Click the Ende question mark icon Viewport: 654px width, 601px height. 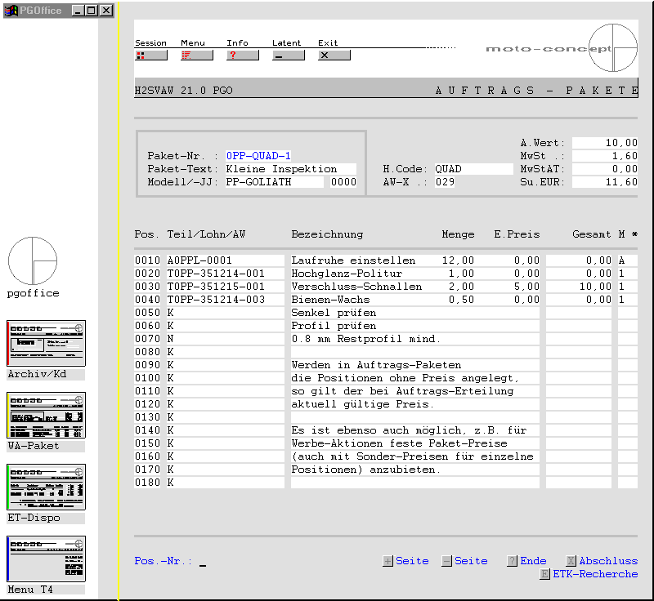click(x=512, y=561)
